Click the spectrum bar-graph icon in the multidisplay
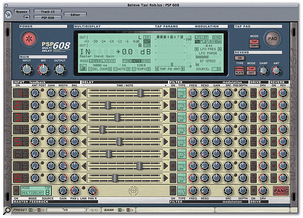 pos(83,67)
